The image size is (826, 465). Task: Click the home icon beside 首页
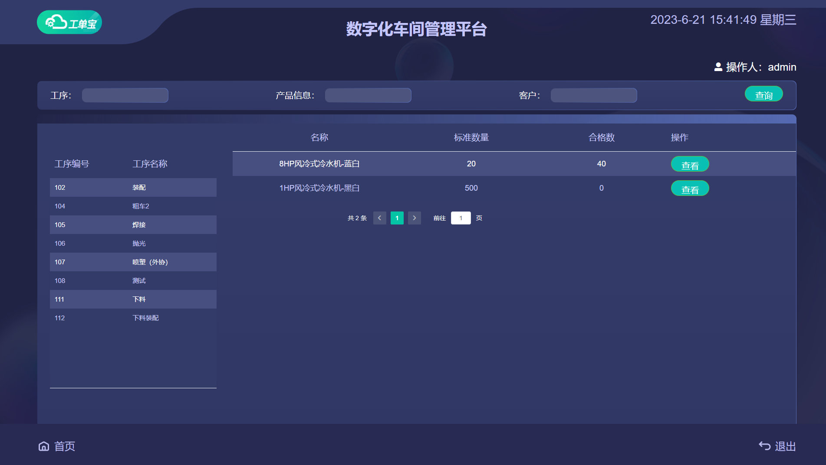click(43, 446)
